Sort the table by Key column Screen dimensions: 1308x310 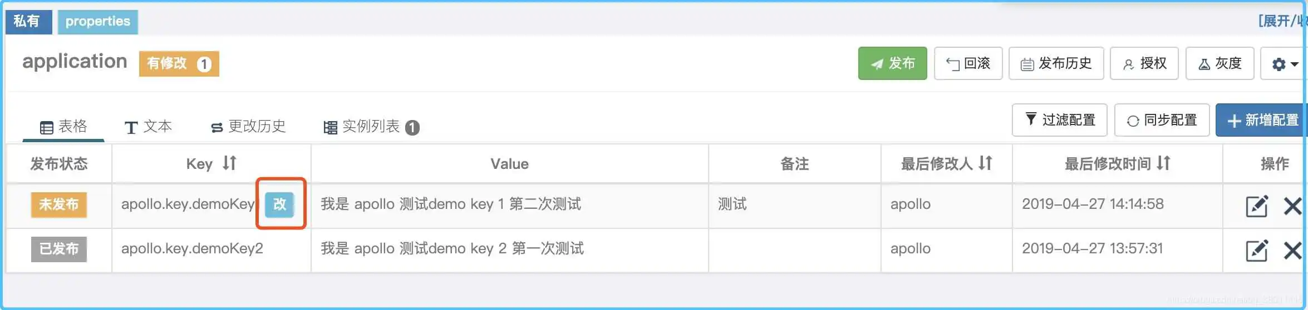click(x=229, y=163)
